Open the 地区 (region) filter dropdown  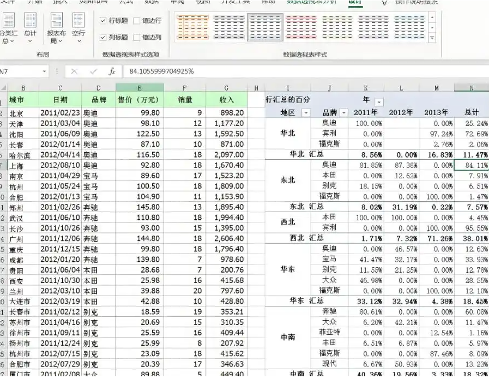click(305, 113)
